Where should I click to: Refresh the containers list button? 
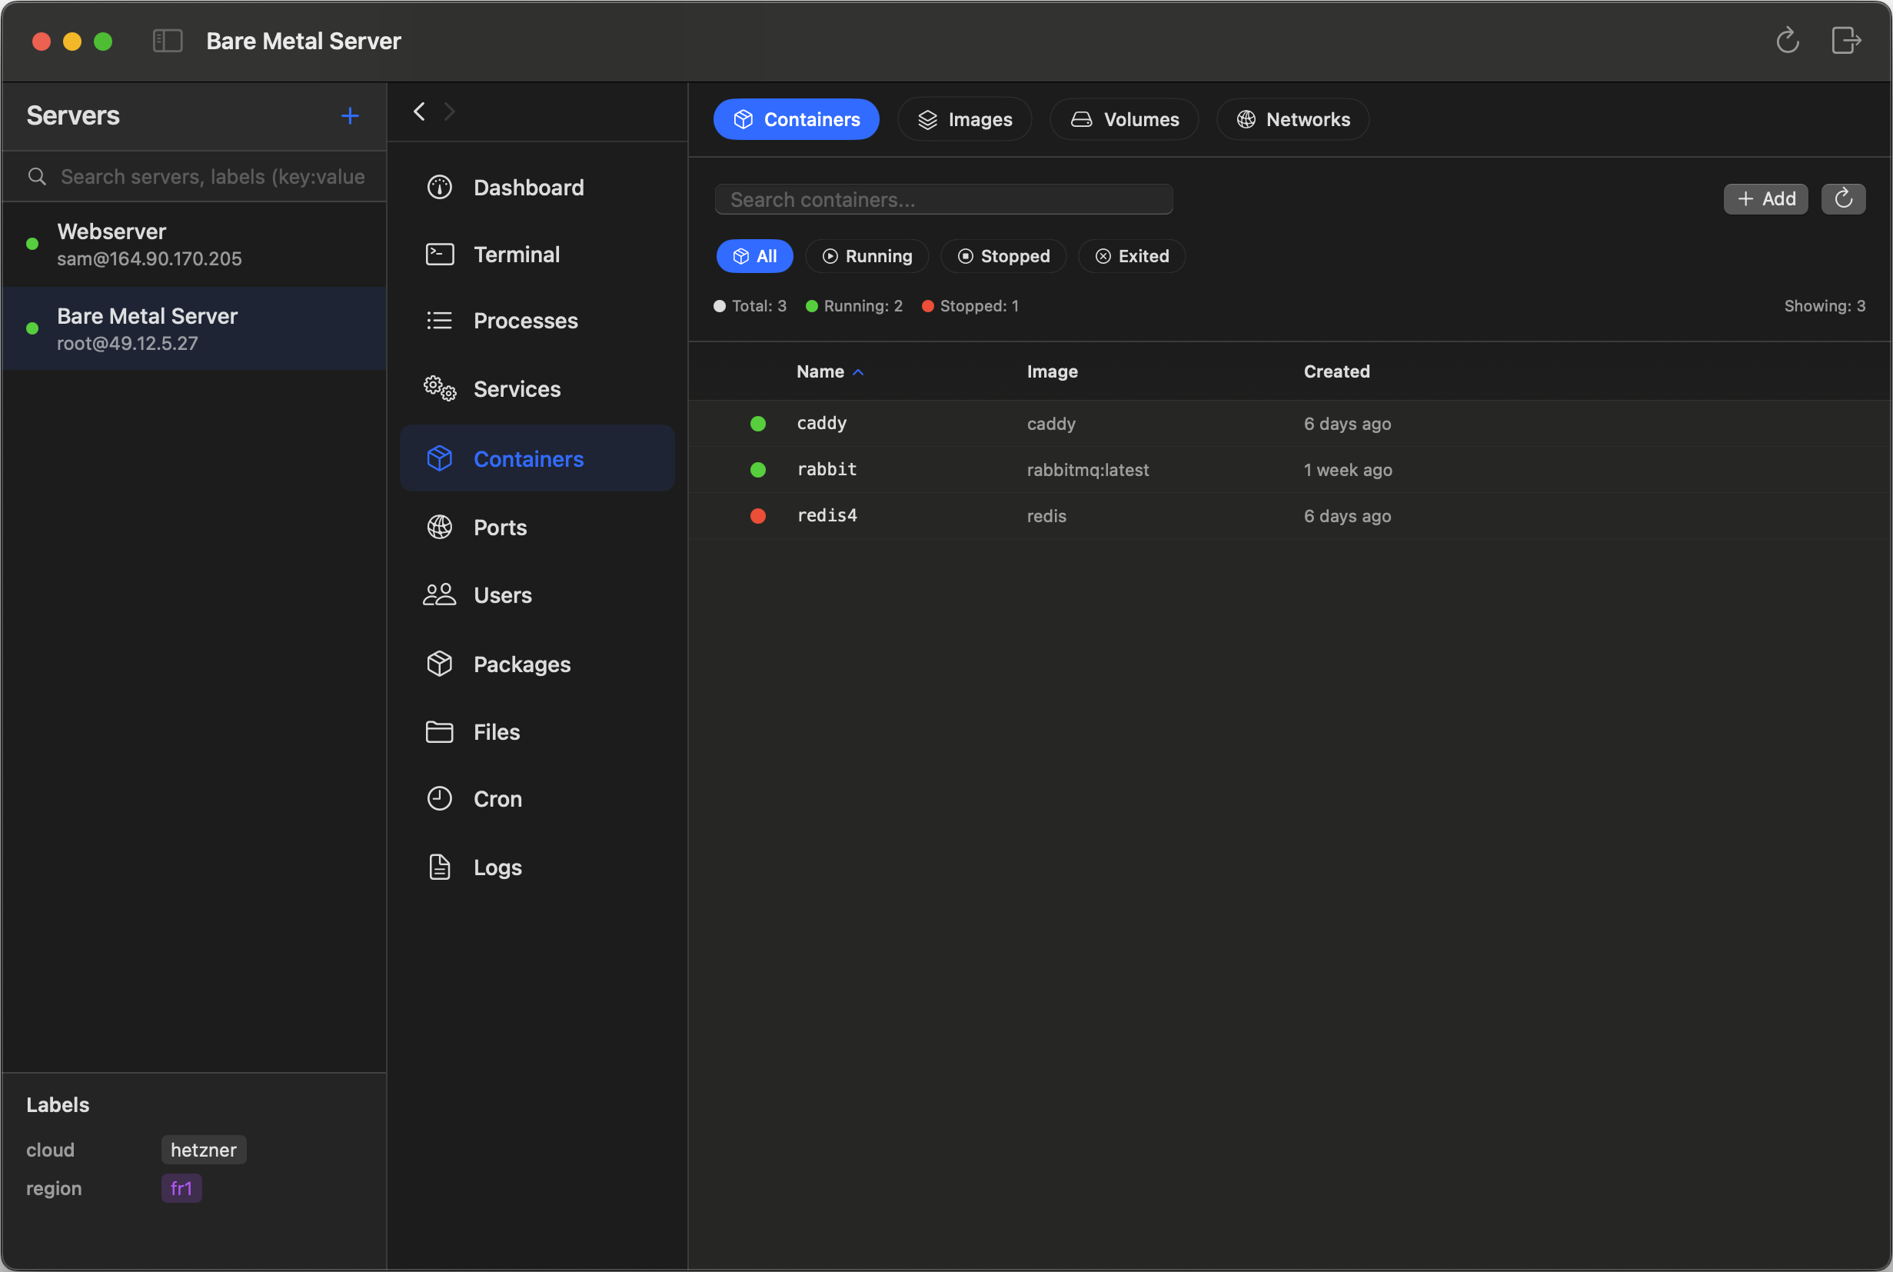point(1843,198)
